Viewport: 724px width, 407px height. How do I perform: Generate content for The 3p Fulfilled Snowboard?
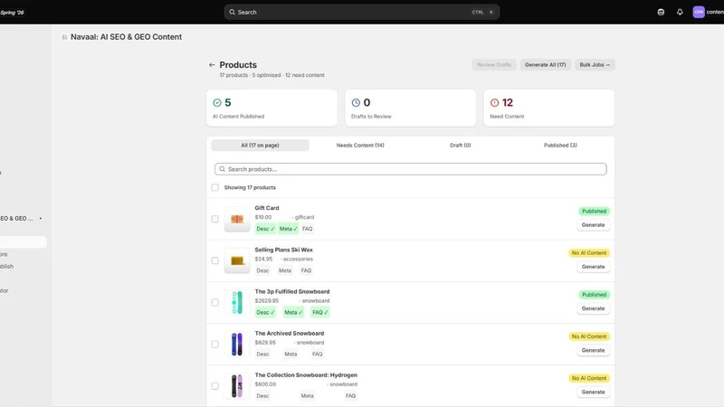click(x=593, y=308)
